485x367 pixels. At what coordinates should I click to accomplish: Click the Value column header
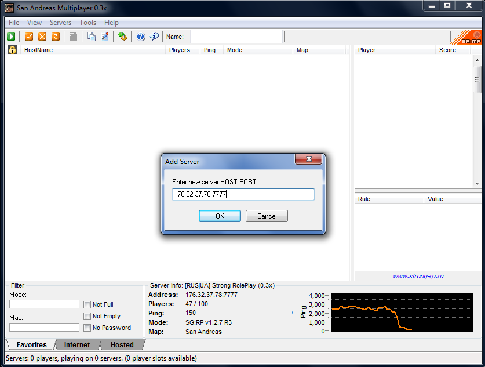453,199
